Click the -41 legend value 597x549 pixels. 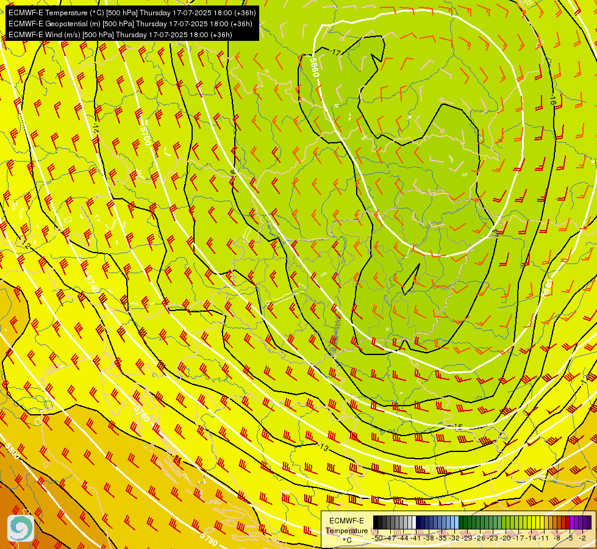coord(416,538)
